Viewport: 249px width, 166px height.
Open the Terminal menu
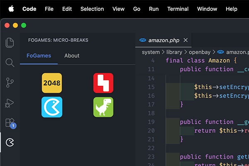tap(178, 9)
